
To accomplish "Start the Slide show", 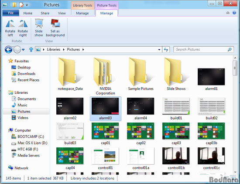I will click(39, 27).
